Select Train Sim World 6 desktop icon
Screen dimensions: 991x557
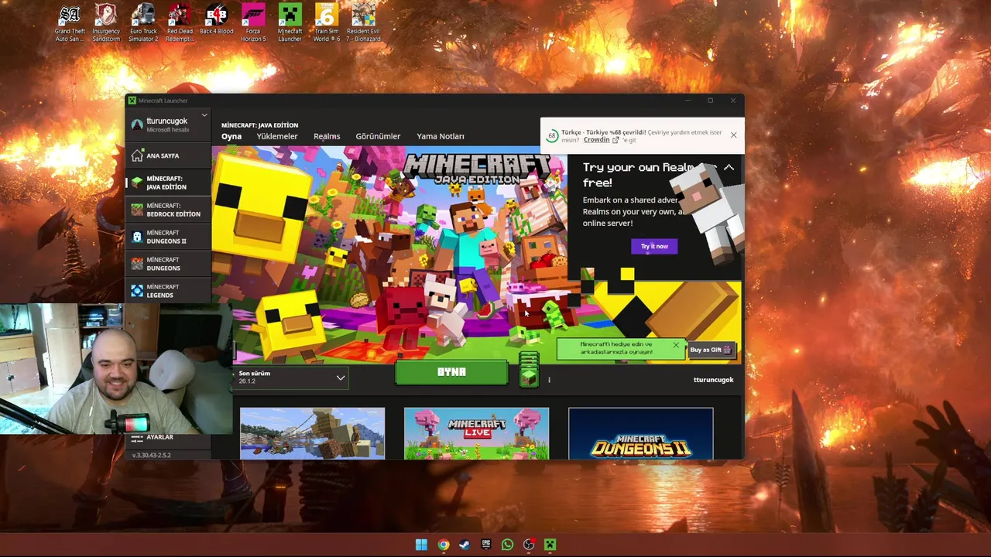327,23
